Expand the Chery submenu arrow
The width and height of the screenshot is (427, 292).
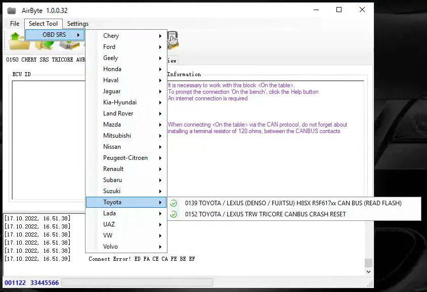[x=160, y=36]
